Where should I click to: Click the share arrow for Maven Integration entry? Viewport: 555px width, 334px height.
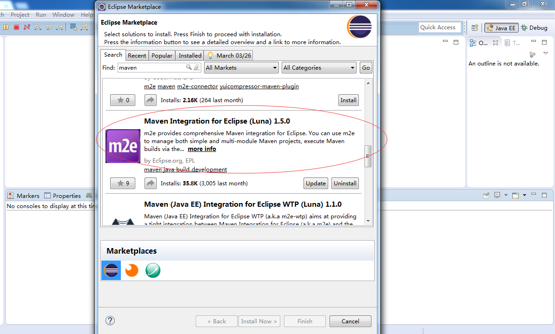click(151, 183)
